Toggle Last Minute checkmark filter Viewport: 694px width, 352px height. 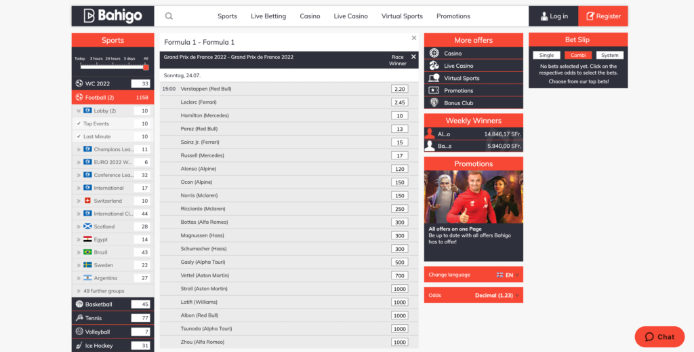pyautogui.click(x=79, y=136)
